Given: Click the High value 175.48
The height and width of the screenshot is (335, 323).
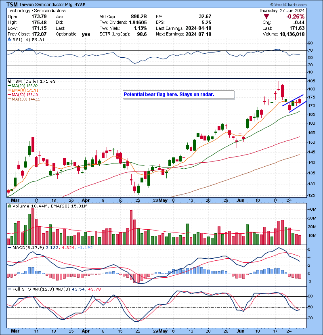Looking at the screenshot, I should coord(39,23).
